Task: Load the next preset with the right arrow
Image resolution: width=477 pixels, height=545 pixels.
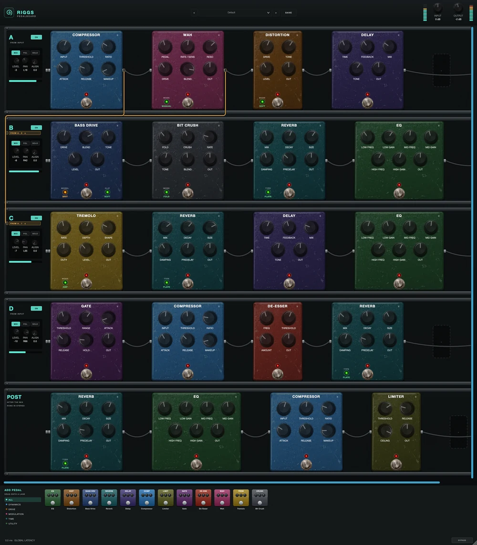Action: (x=276, y=13)
